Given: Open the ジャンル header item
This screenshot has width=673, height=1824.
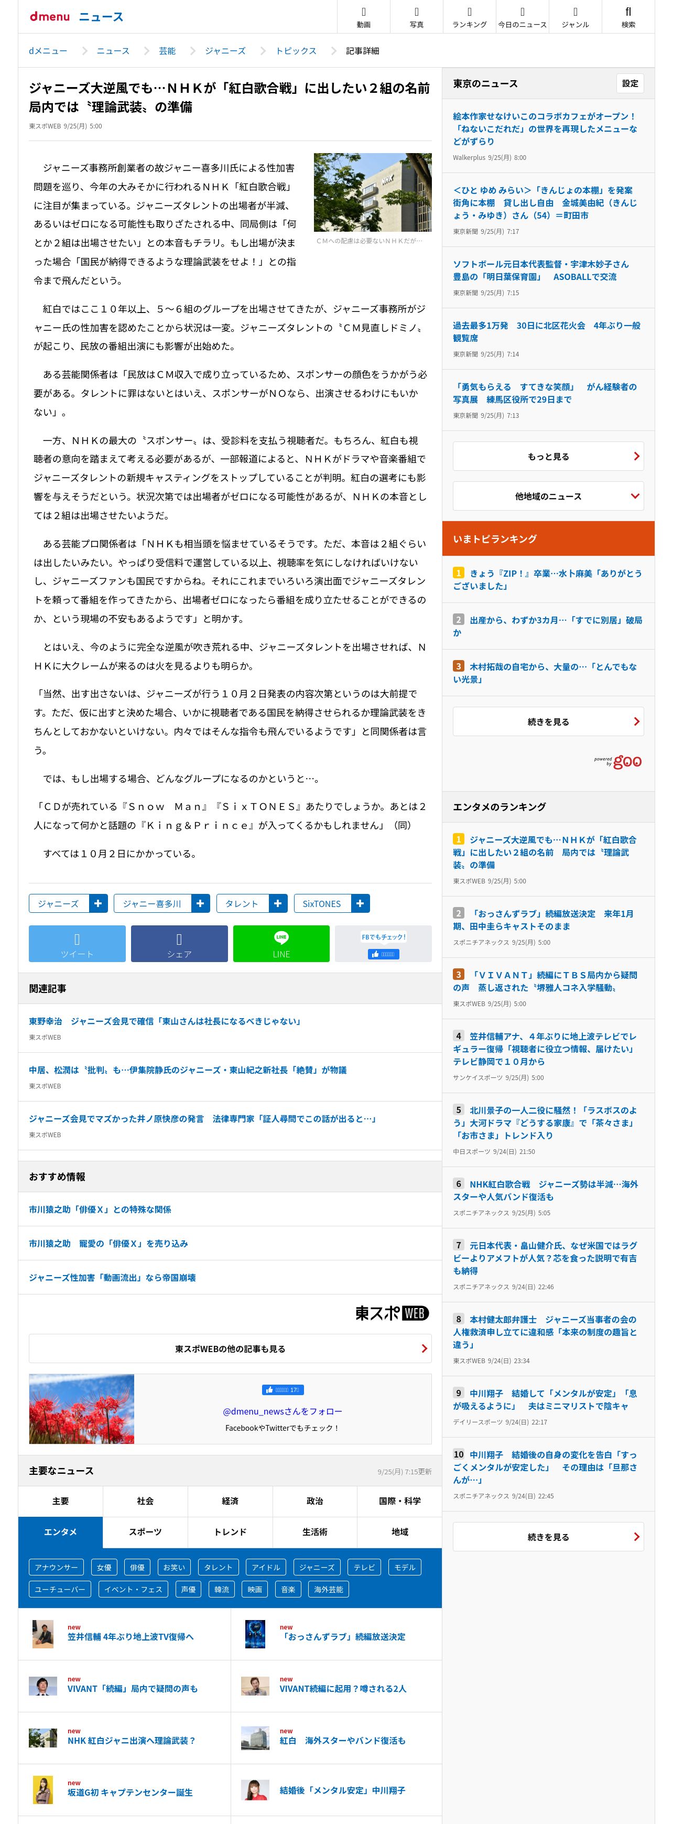Looking at the screenshot, I should pyautogui.click(x=574, y=16).
